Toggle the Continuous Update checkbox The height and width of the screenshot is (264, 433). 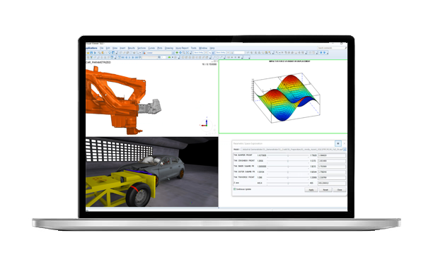tap(235, 189)
